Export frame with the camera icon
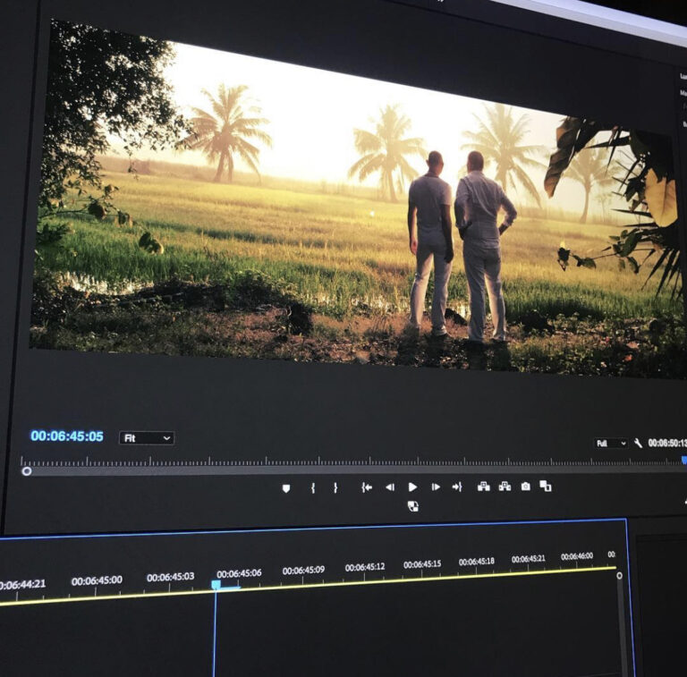The image size is (687, 677). [526, 487]
